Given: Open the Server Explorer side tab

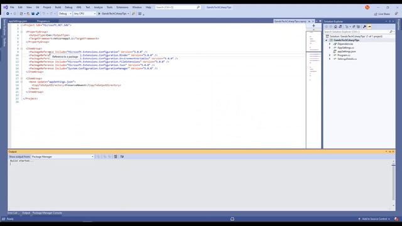Looking at the screenshot, I should (x=4, y=27).
